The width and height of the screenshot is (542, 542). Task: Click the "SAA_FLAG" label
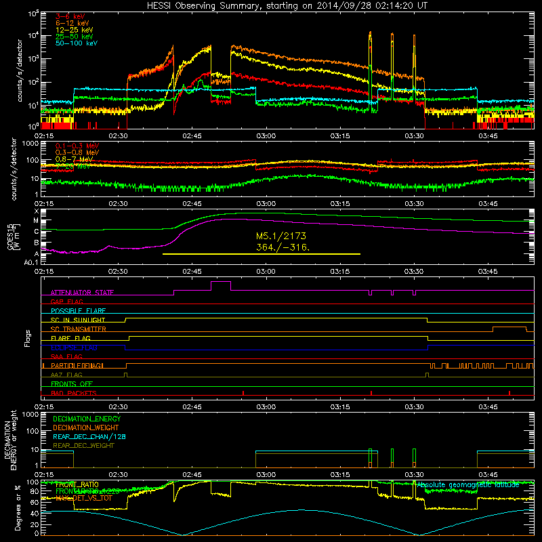coord(66,356)
